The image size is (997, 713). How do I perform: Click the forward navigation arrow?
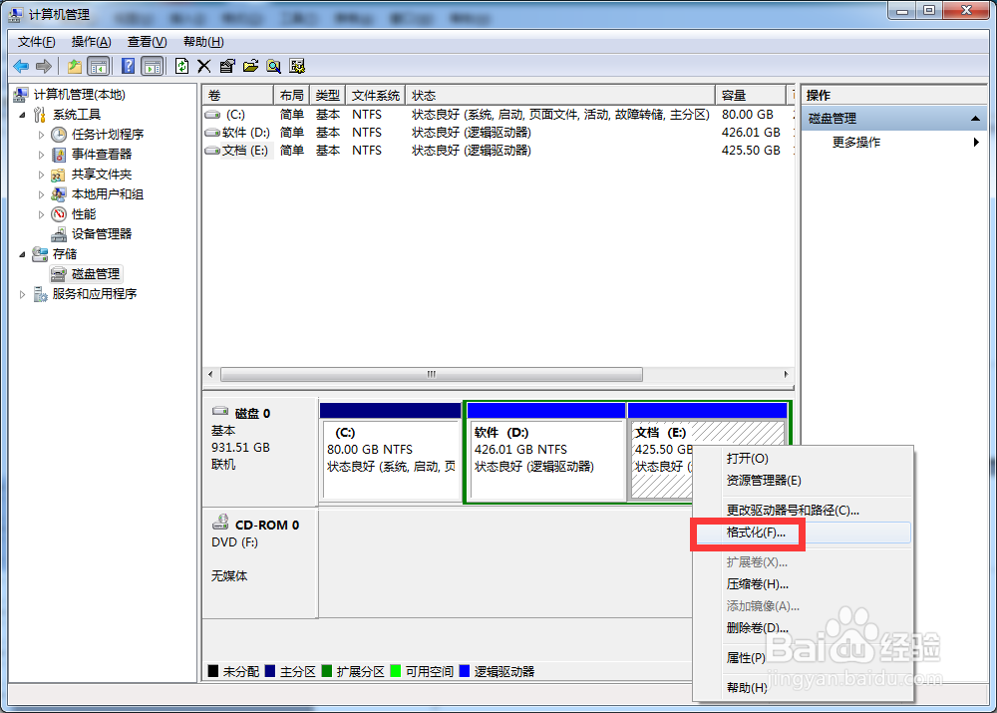43,66
